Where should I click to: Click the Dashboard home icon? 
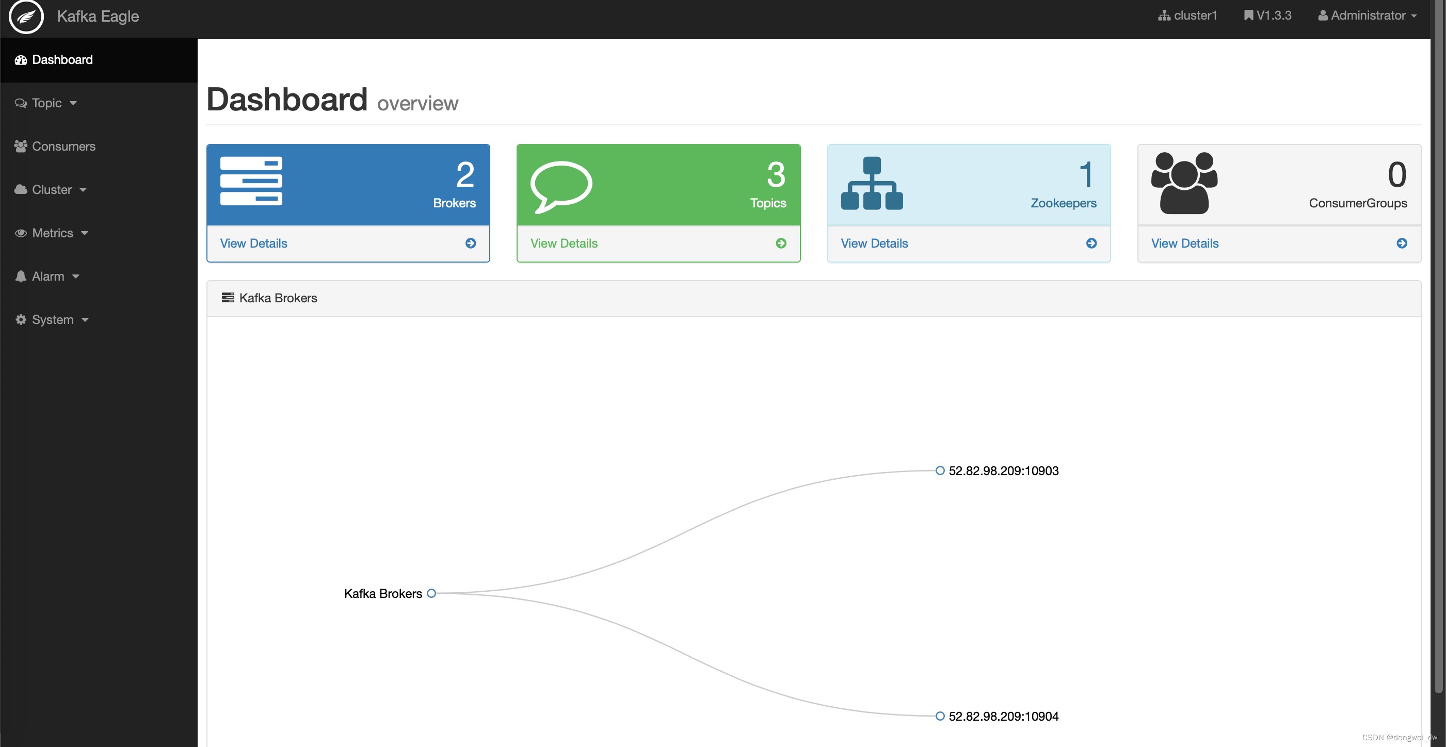click(21, 59)
